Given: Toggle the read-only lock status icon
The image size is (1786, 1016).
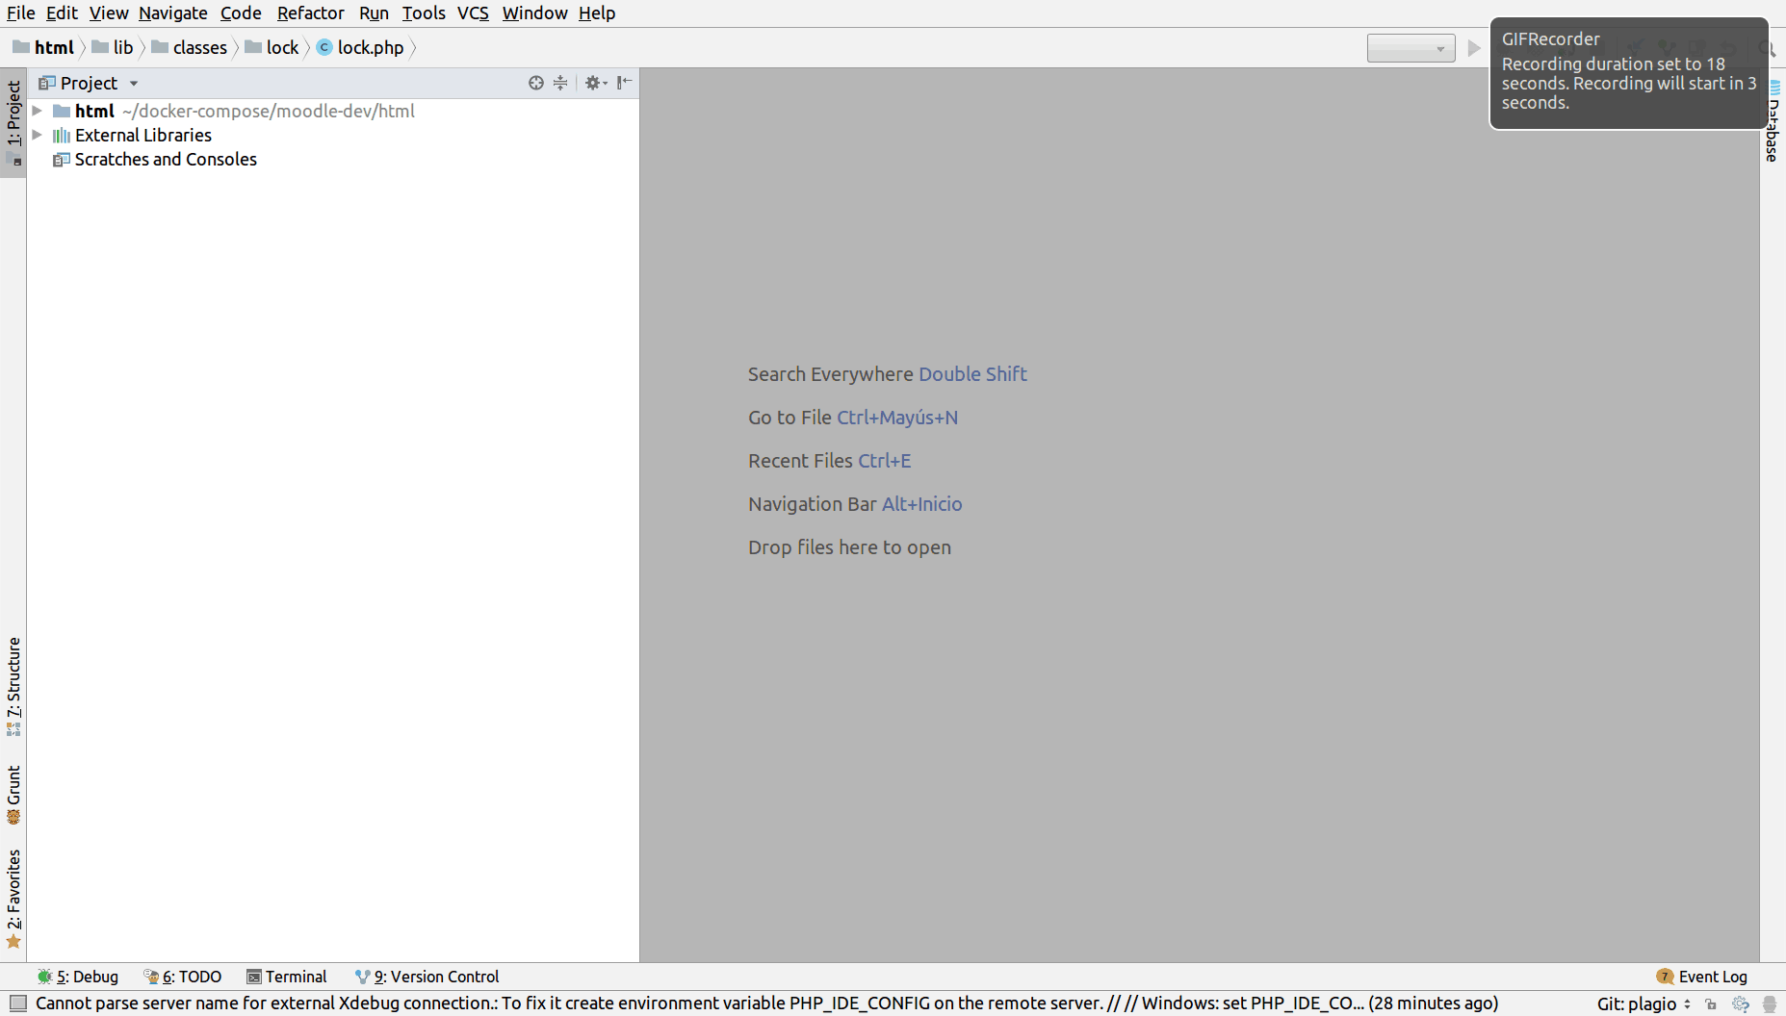Looking at the screenshot, I should (x=1711, y=1003).
